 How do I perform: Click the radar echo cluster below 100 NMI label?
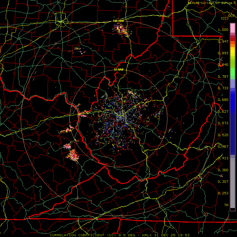click(122, 30)
